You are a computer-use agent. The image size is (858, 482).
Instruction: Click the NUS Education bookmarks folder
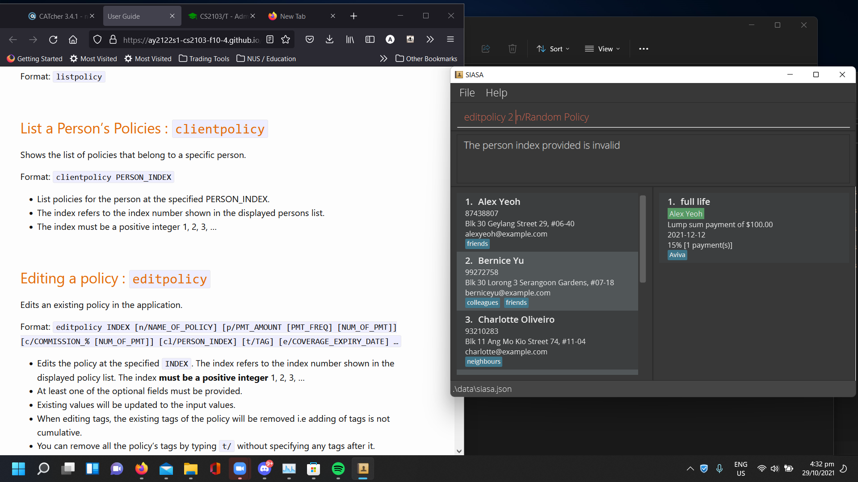coord(271,58)
